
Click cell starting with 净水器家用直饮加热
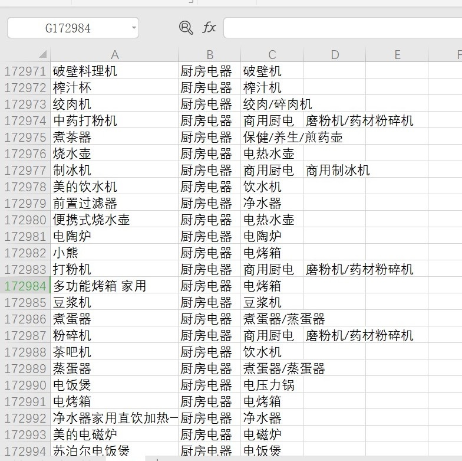point(114,418)
